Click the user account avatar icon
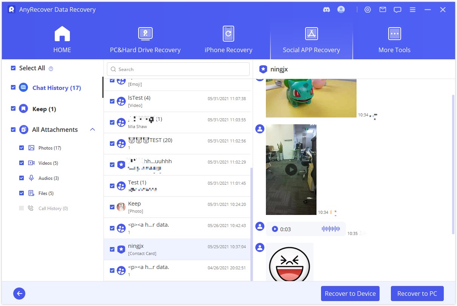The height and width of the screenshot is (306, 457). [341, 10]
